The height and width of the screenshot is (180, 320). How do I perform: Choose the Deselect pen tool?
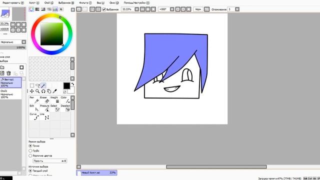pos(65,108)
